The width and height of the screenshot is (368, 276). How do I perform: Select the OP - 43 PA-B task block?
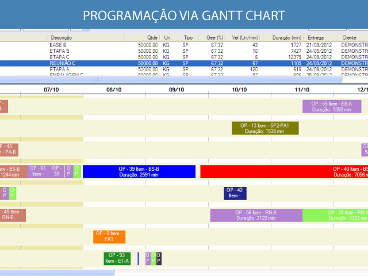9,149
